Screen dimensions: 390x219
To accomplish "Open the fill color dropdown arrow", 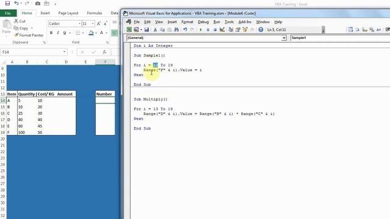I will (x=96, y=32).
